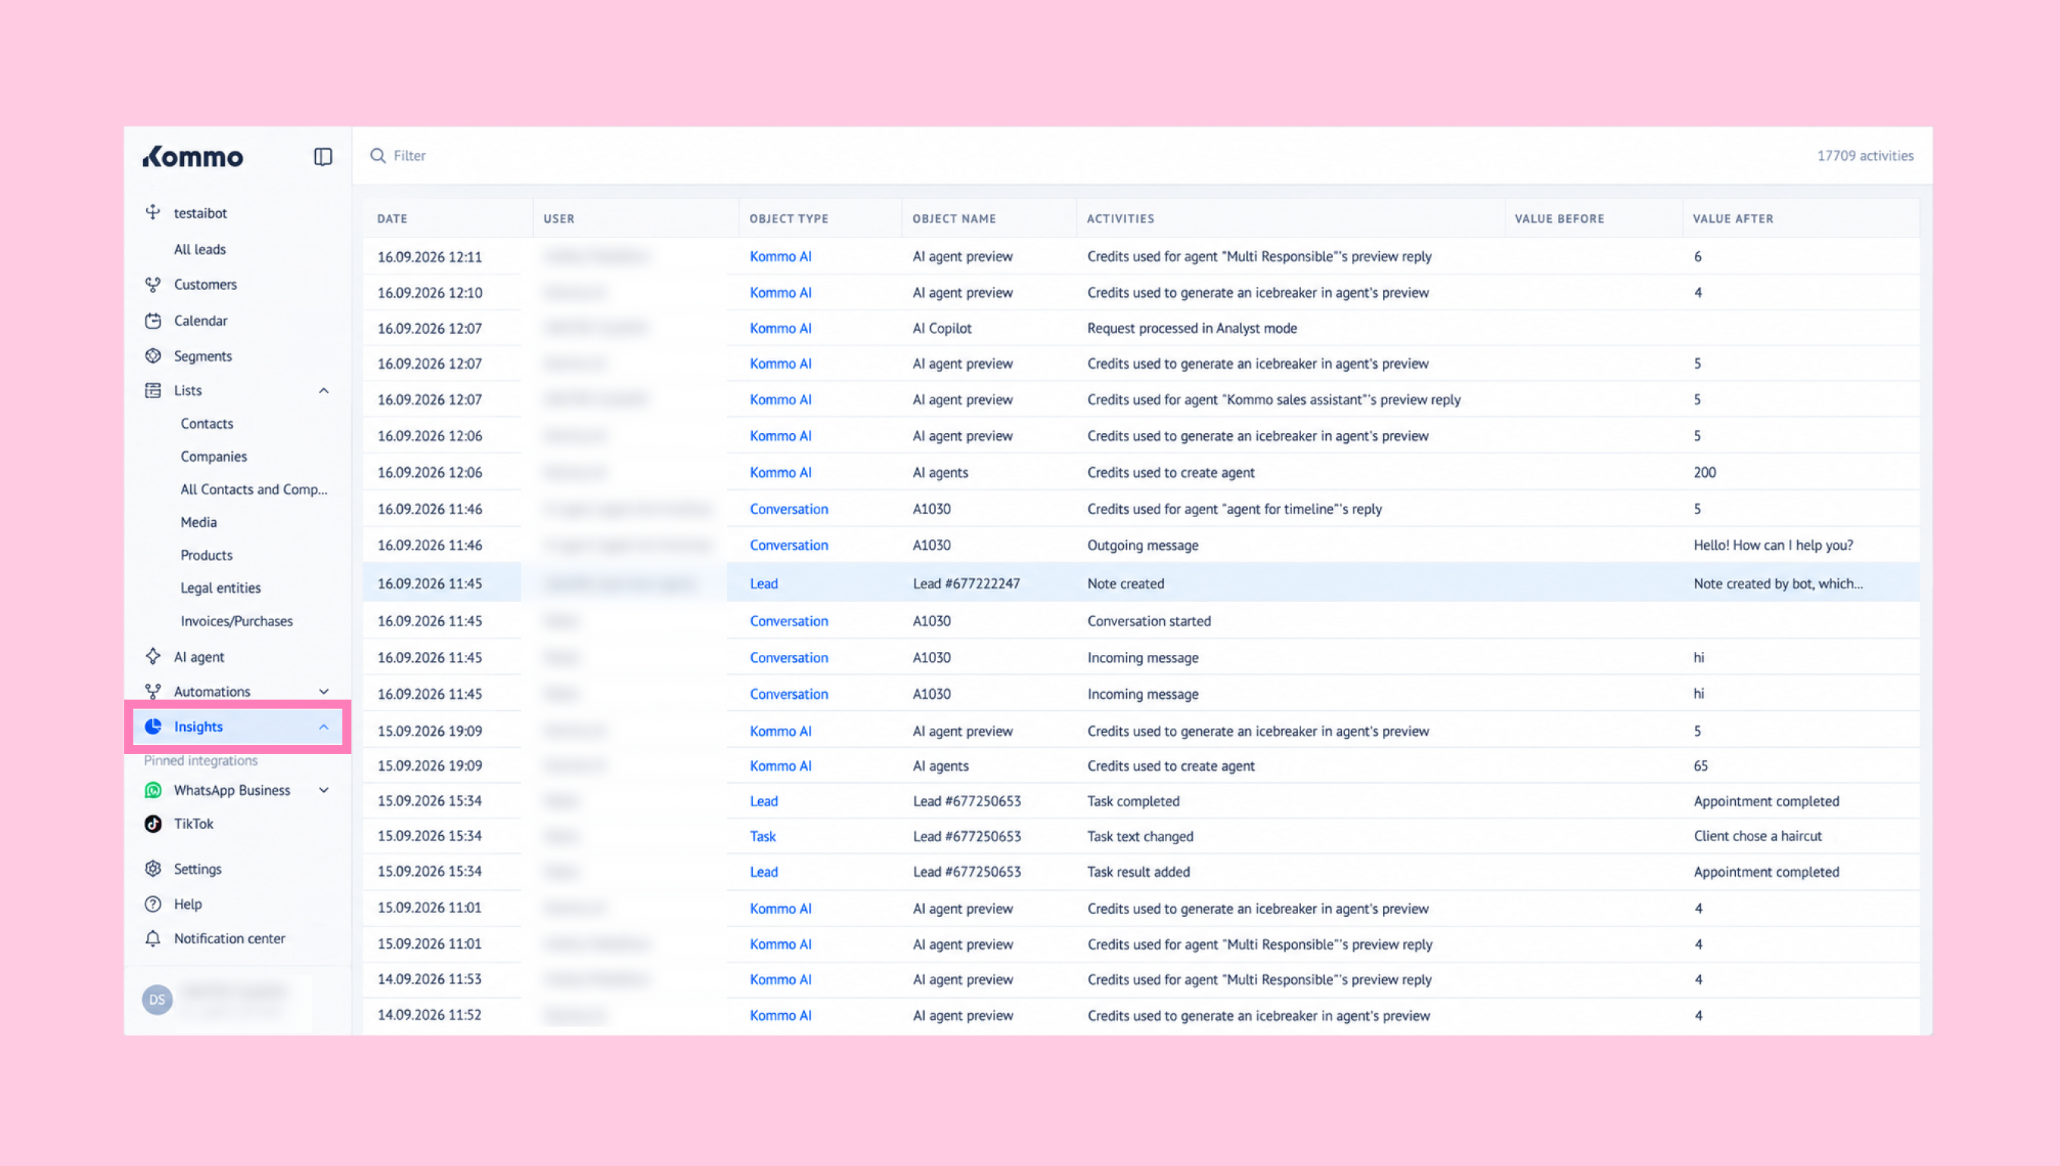Open Contacts list
The height and width of the screenshot is (1166, 2060).
coord(207,424)
